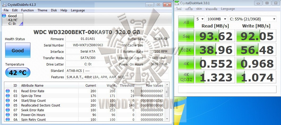The image size is (281, 125).
Task: Open the skin menu in CrystalDiskMark
Action: click(x=199, y=8)
